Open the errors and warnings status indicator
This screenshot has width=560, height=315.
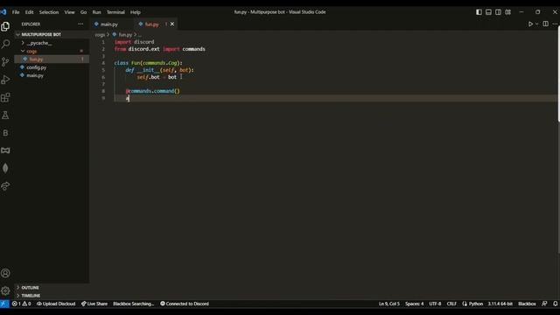21,304
